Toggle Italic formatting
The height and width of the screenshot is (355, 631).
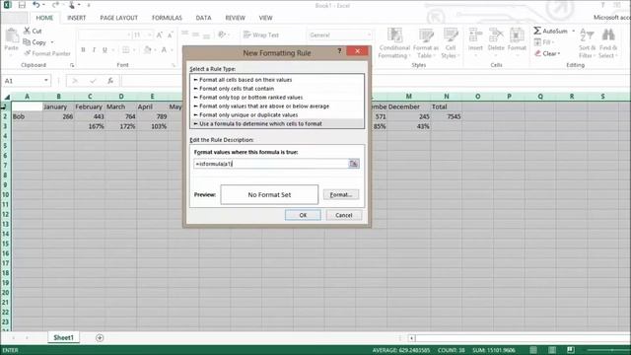coord(94,50)
